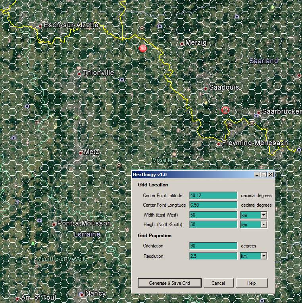Edit the Orientation degrees field

[213, 246]
